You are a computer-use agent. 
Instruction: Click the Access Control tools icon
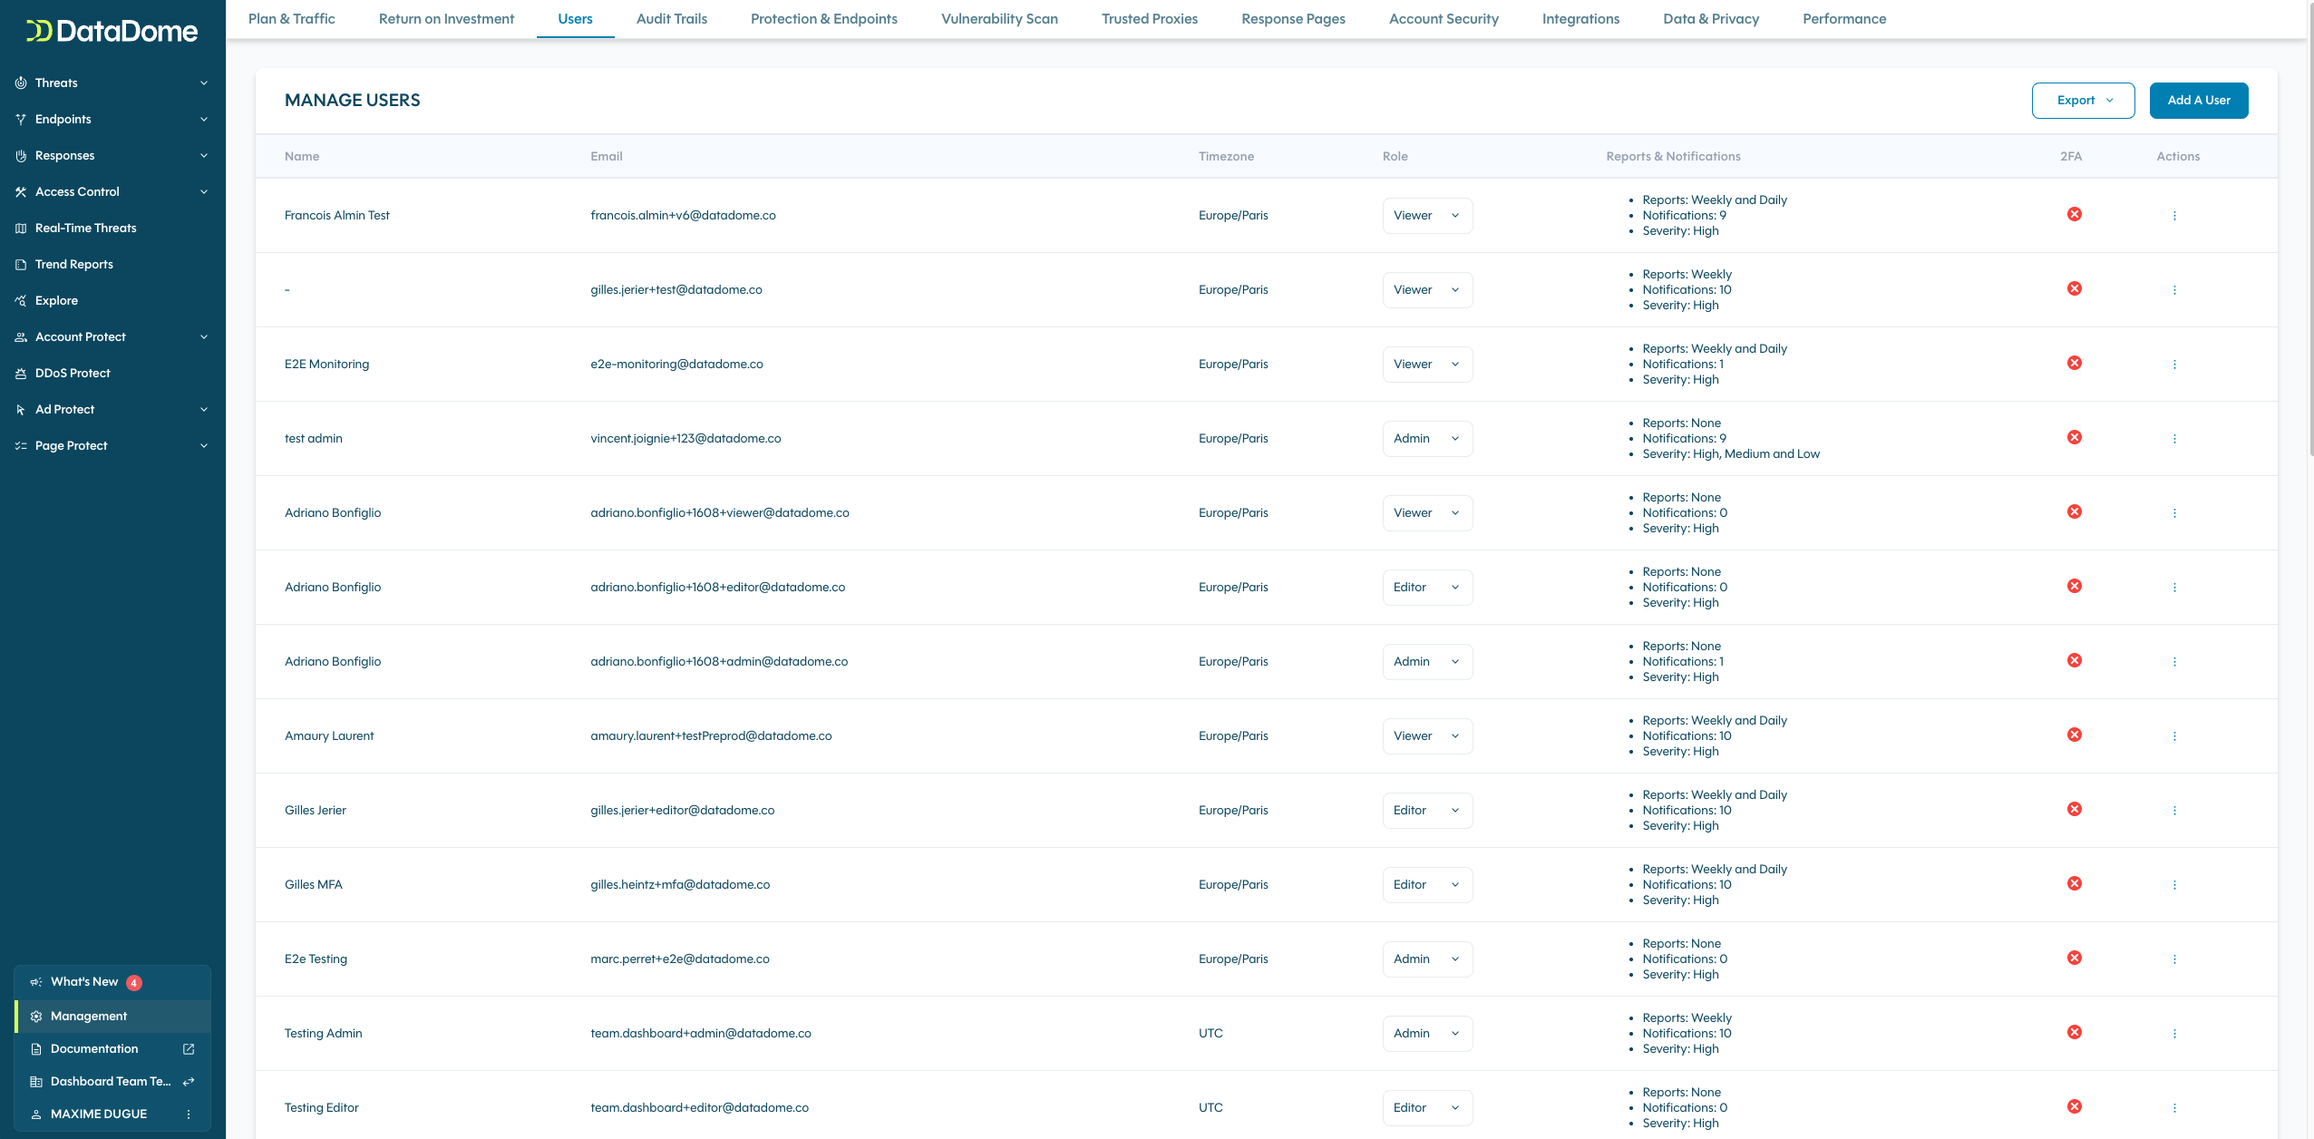coord(21,192)
